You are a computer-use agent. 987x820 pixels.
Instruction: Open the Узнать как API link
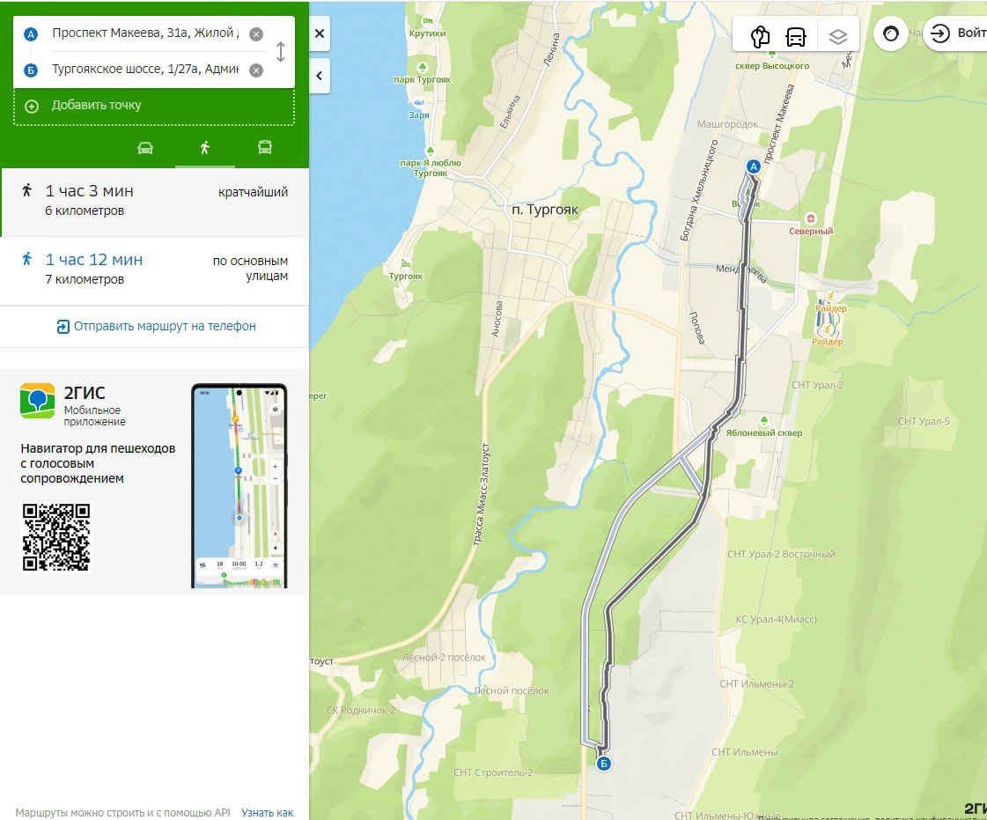pyautogui.click(x=267, y=813)
